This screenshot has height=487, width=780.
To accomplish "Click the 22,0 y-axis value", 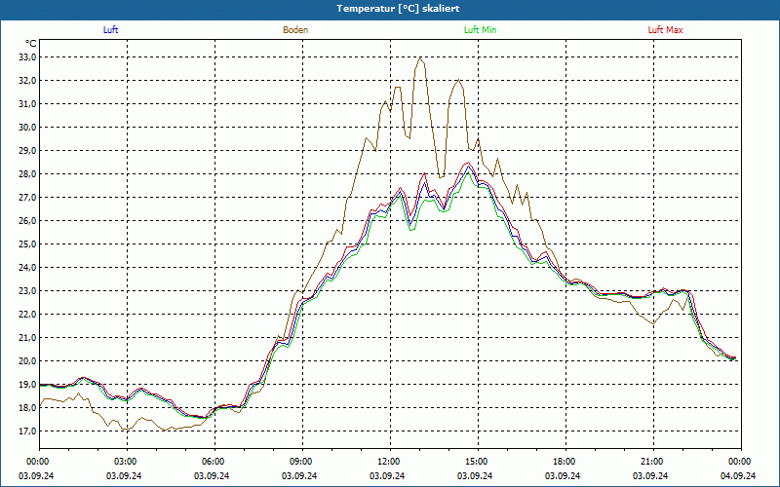I will click(x=28, y=314).
